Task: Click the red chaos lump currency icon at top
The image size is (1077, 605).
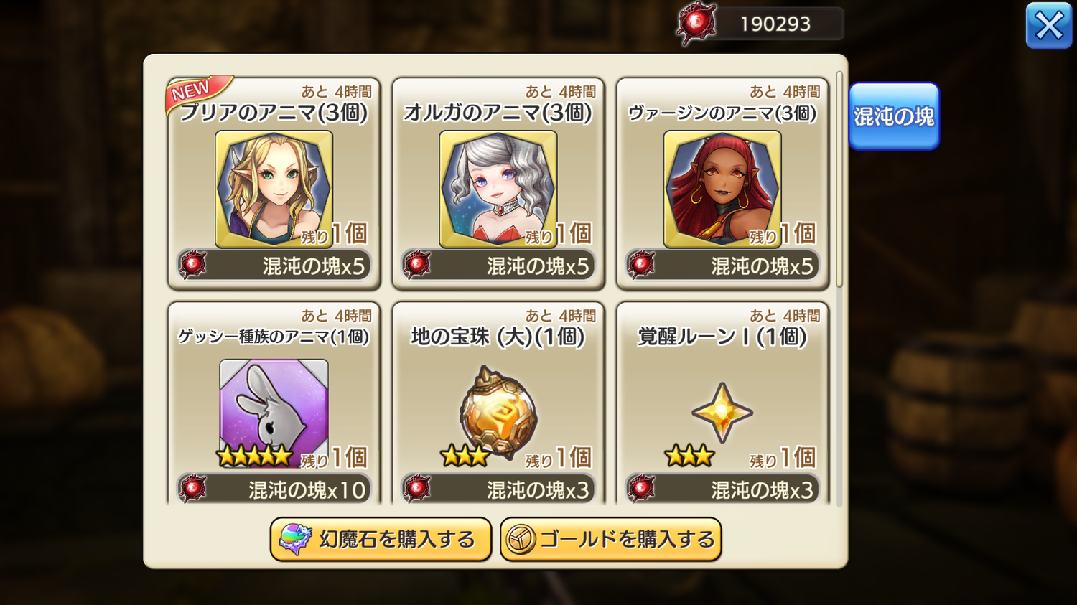Action: tap(696, 24)
